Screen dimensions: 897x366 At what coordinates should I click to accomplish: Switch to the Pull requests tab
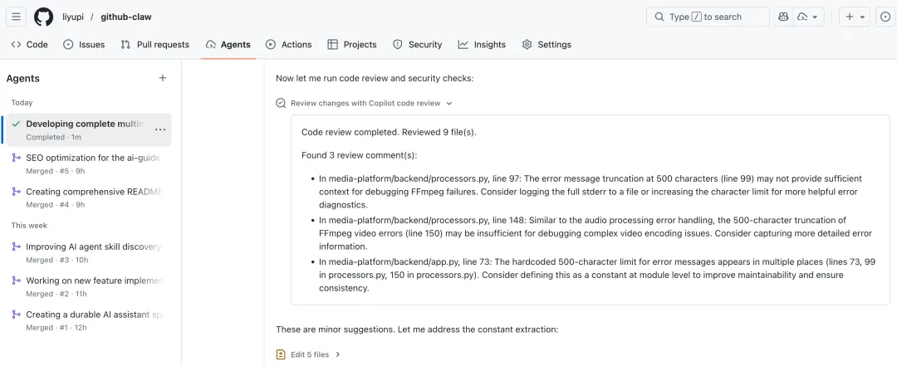(154, 45)
